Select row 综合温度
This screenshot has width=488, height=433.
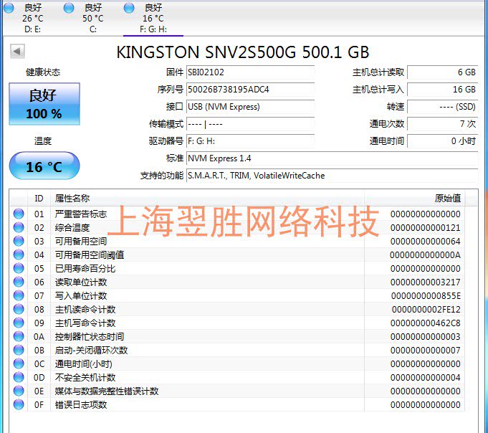[237, 227]
